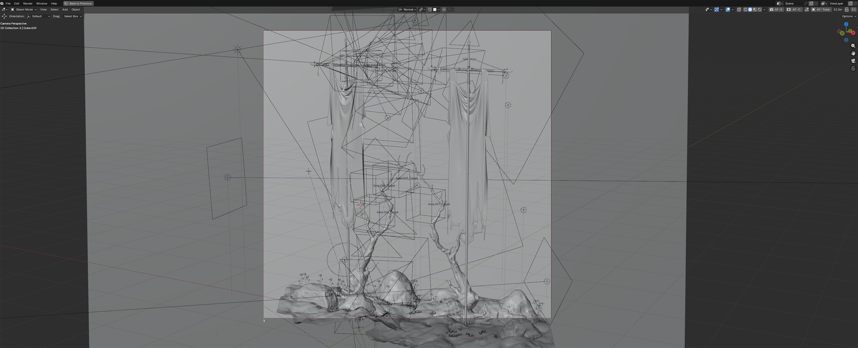Switch to rendered viewport shading

760,10
